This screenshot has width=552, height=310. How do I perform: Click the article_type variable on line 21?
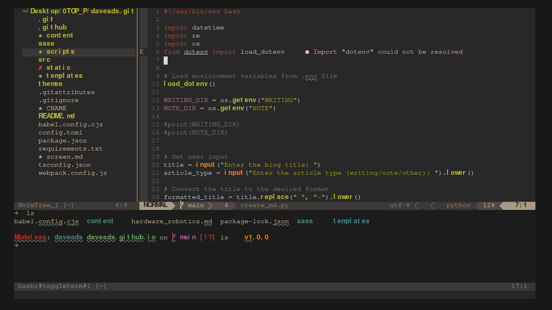click(188, 173)
